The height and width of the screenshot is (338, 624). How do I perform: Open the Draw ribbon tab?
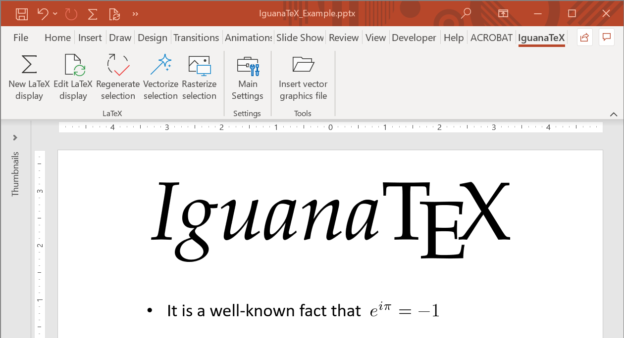click(x=120, y=38)
